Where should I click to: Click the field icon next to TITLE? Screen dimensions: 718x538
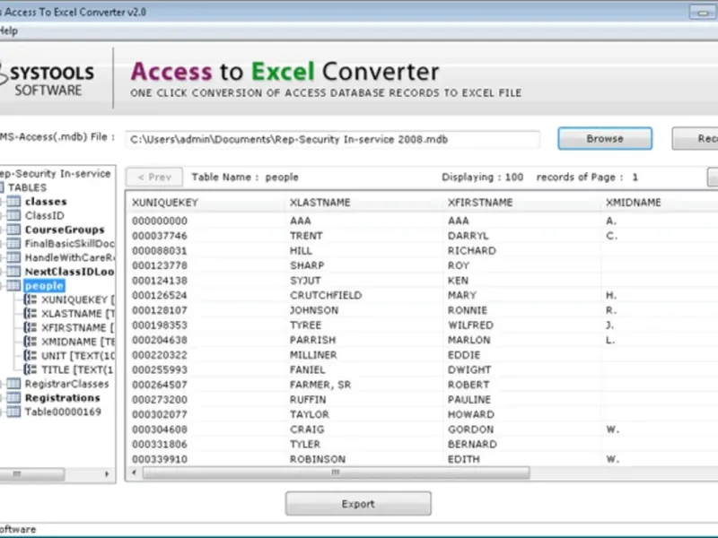coord(31,369)
